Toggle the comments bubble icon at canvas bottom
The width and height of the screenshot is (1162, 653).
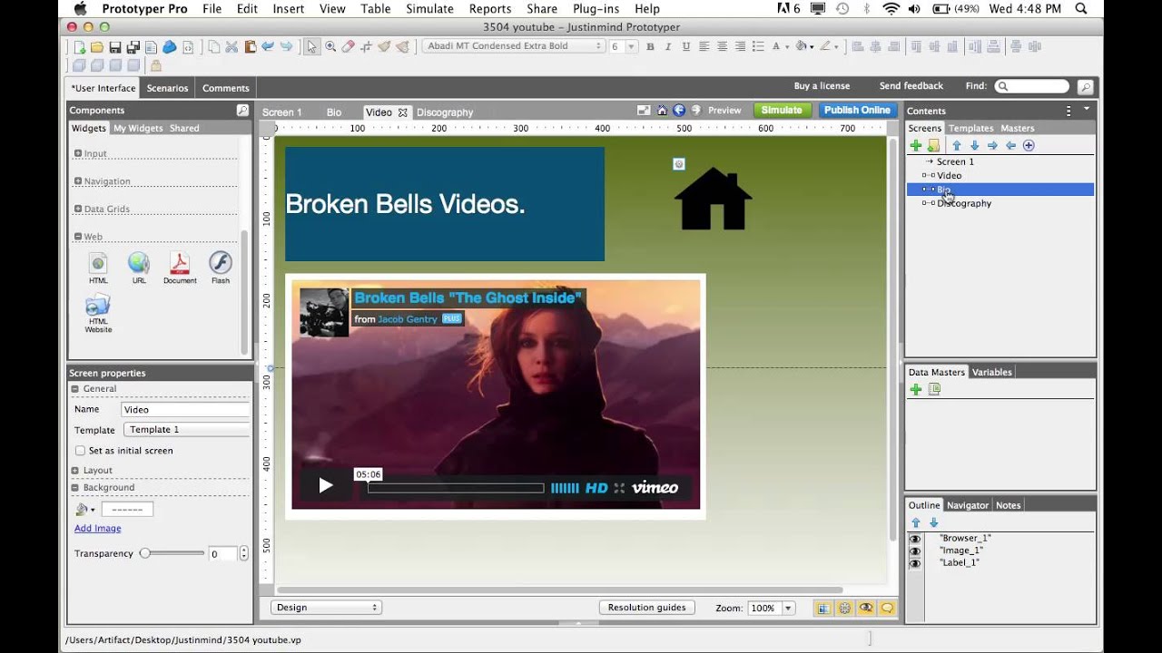(x=887, y=609)
